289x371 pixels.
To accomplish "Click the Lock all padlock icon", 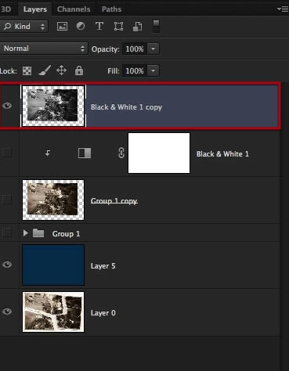I will 79,70.
